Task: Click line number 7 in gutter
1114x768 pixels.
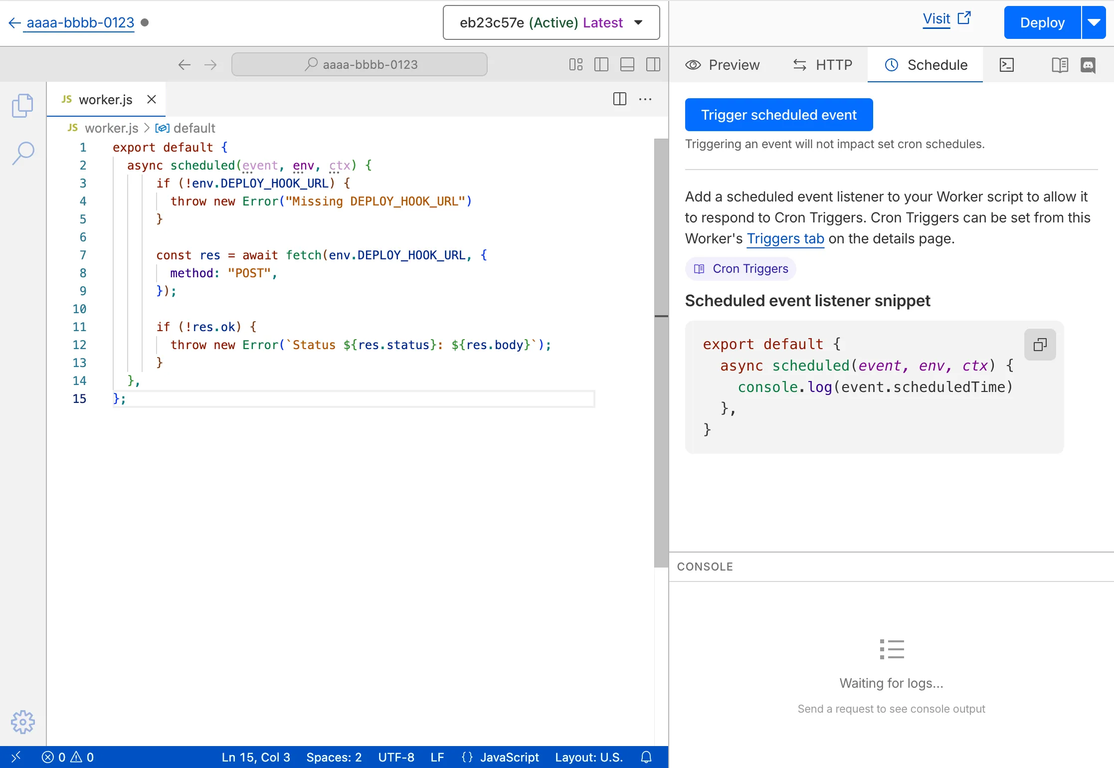Action: 83,255
